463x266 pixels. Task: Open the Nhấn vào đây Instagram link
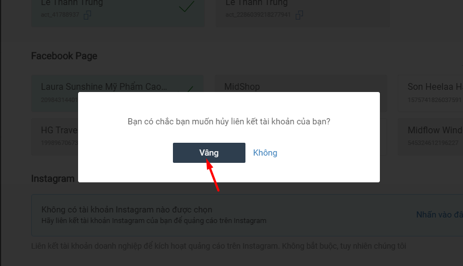(440, 215)
